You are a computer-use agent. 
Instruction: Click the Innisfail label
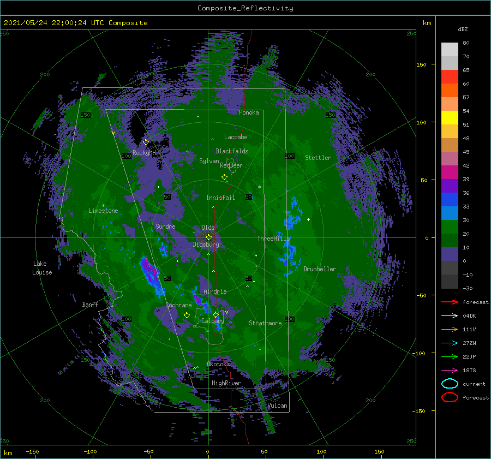pyautogui.click(x=220, y=198)
